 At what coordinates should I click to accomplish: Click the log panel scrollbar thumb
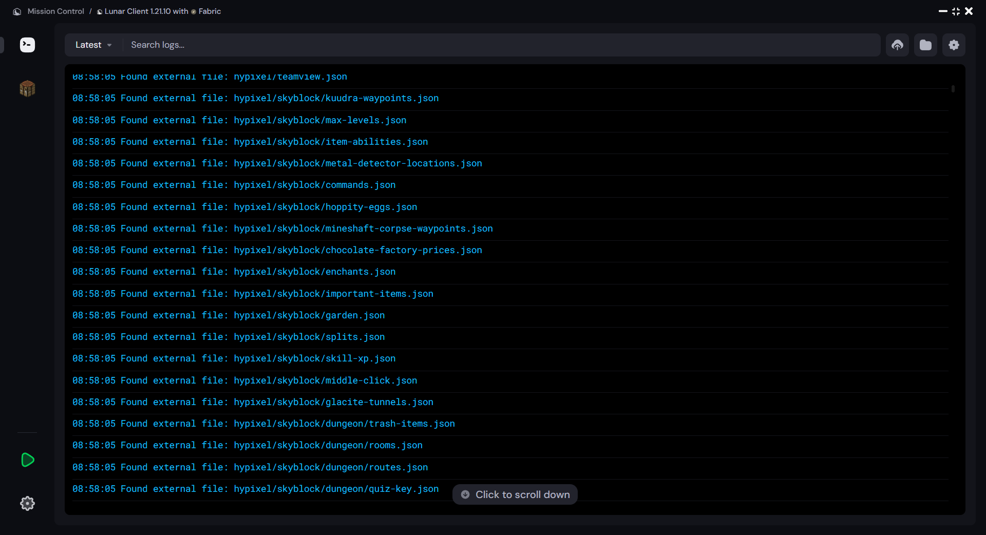(x=953, y=89)
